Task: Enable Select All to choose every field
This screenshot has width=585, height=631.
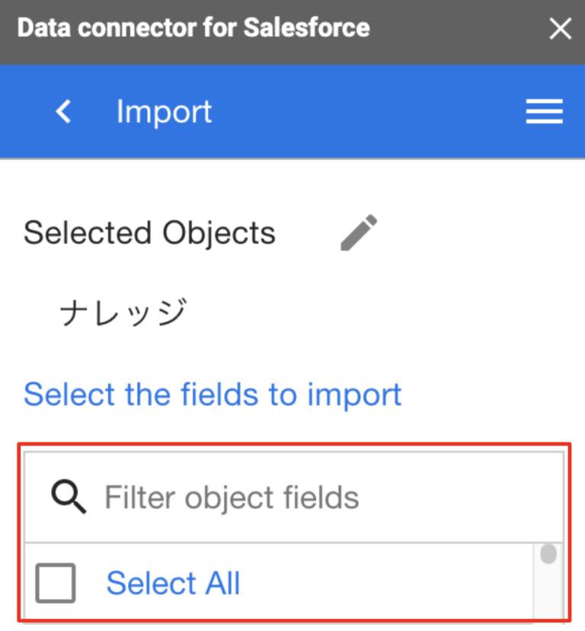Action: pos(55,583)
